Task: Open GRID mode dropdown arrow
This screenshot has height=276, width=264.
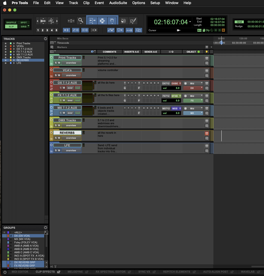Action: pyautogui.click(x=28, y=26)
